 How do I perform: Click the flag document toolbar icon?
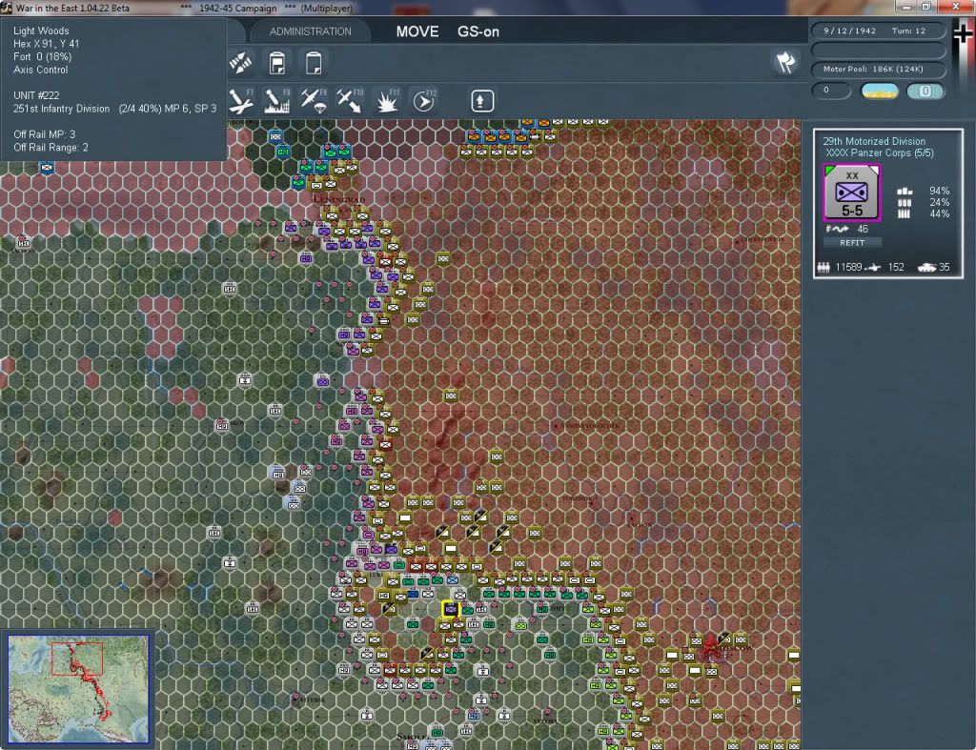(277, 63)
